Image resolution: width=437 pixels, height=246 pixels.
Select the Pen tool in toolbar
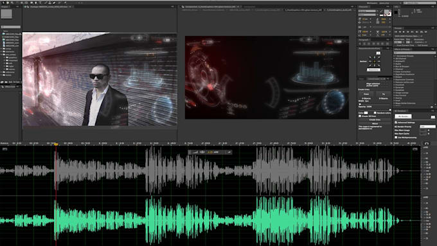36,3
